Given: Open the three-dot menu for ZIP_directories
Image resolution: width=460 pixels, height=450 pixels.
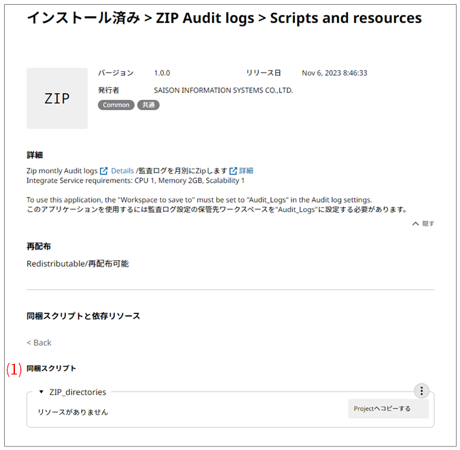Looking at the screenshot, I should tap(421, 391).
